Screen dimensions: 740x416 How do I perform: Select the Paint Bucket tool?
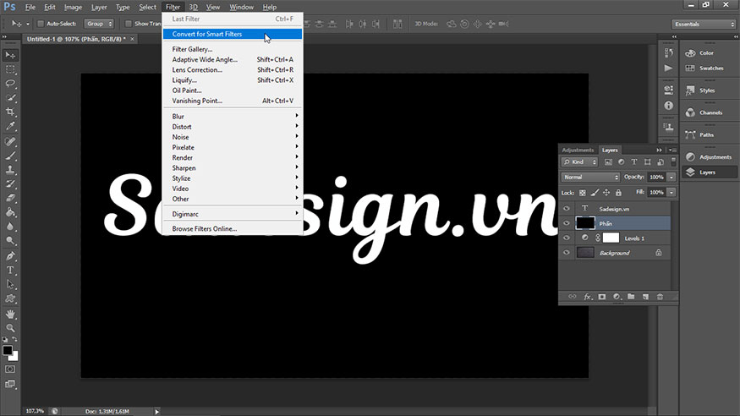tap(10, 212)
